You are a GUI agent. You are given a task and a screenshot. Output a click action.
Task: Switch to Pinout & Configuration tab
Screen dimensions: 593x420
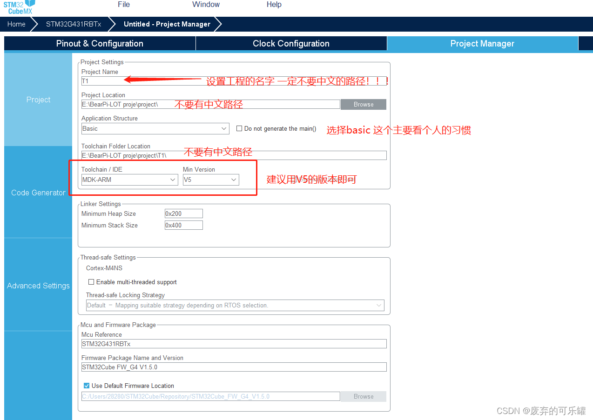coord(100,44)
